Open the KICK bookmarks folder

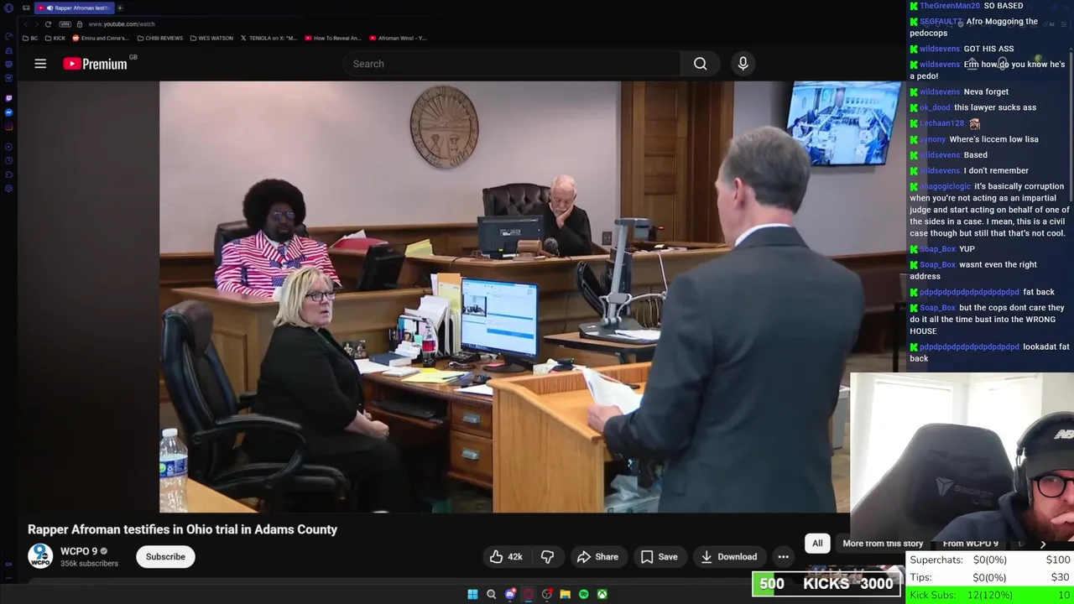tap(55, 38)
